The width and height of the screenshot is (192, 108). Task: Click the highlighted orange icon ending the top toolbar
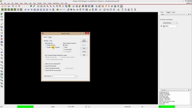(121, 6)
